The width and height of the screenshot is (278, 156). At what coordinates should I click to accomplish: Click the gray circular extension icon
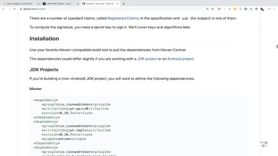point(251,9)
